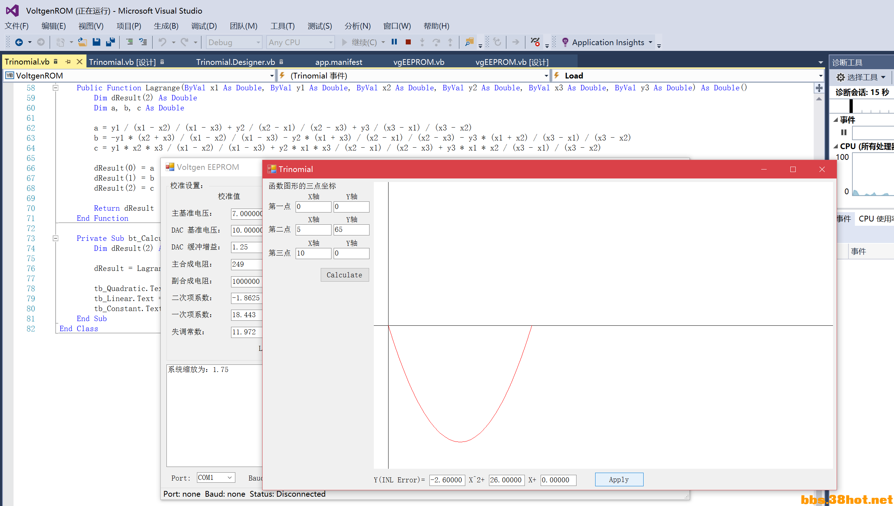The width and height of the screenshot is (894, 506).
Task: Click the Calculate button in Trinomial window
Action: click(x=344, y=275)
